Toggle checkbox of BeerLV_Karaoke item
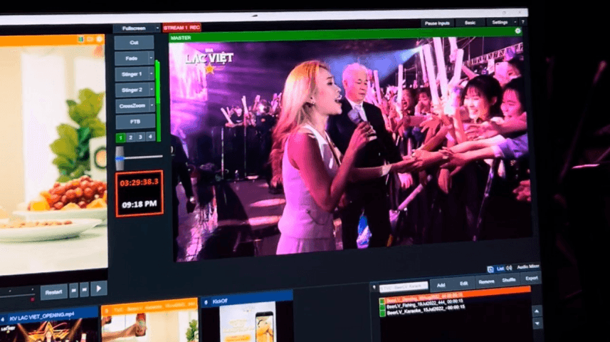This screenshot has height=342, width=610. (382, 313)
